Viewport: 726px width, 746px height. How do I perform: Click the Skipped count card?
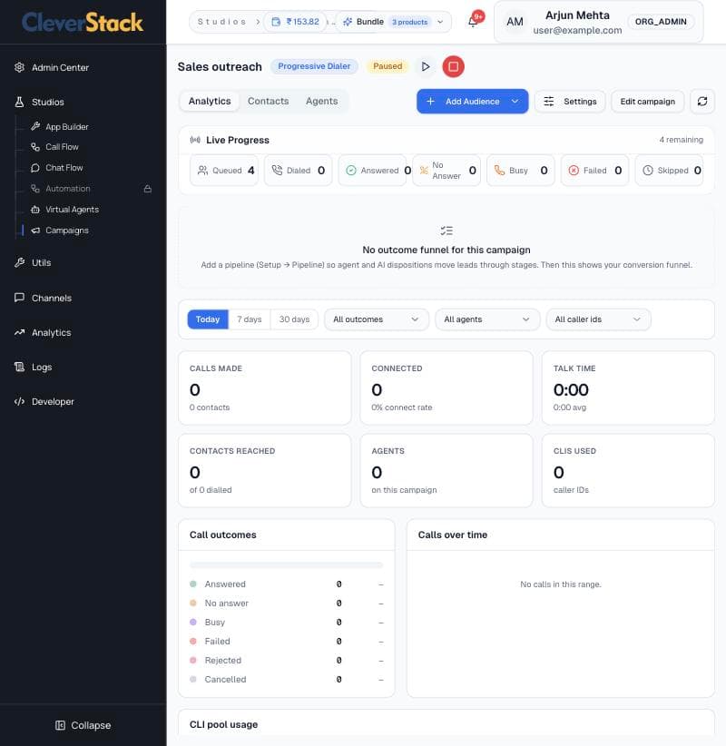tap(669, 171)
